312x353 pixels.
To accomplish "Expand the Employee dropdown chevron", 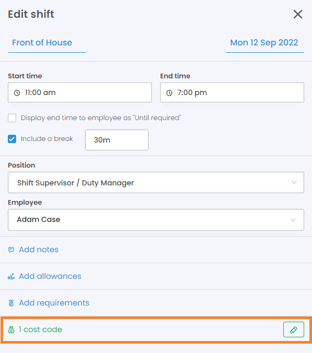I will point(293,220).
